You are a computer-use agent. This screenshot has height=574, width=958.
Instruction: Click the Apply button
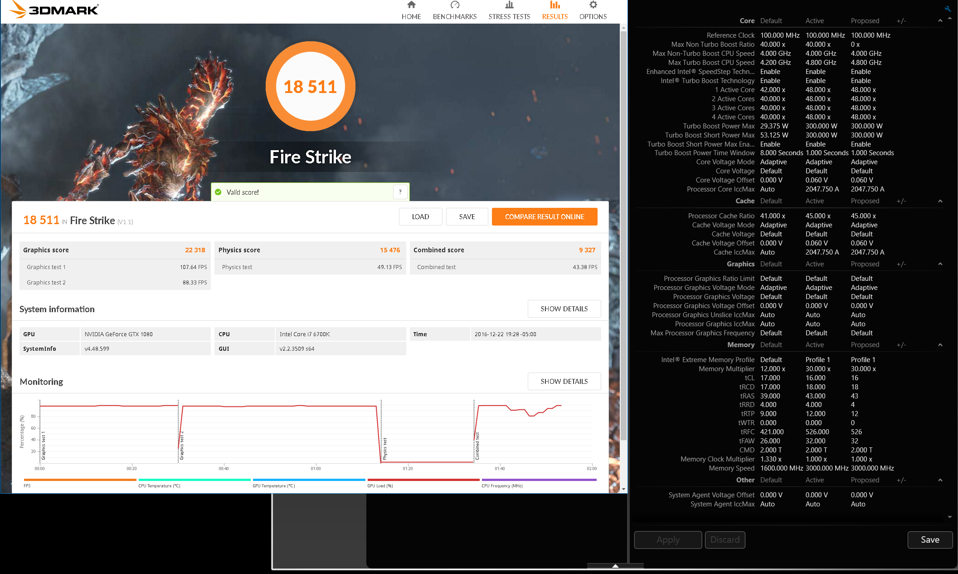point(668,540)
